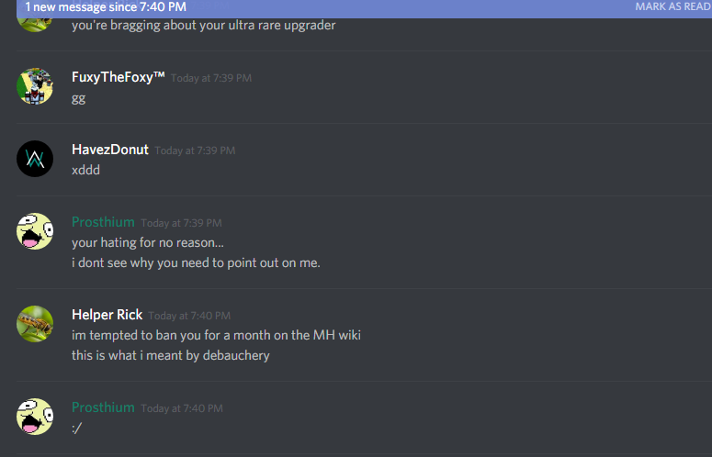Open HavezDonut's black avatar icon
This screenshot has width=712, height=457.
tap(35, 159)
